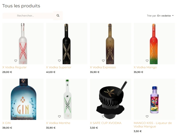Viewport: 179px width, 136px height.
Task: Toggle the heart on X Vodka Mango
Action: tap(147, 61)
